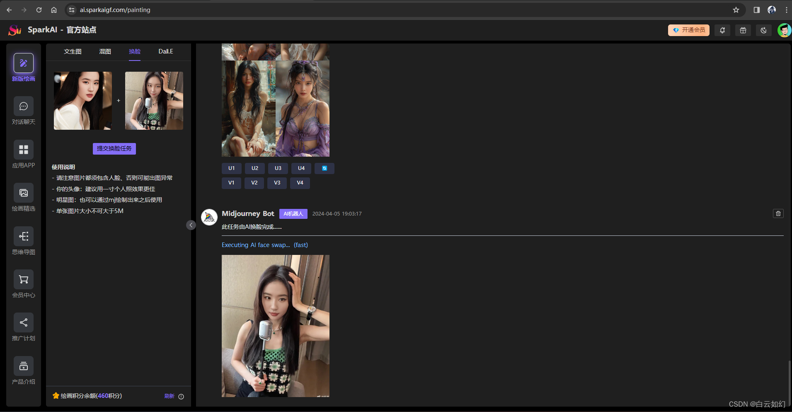Open the face swap result image
Screen dimensions: 792x412
[x=276, y=326]
